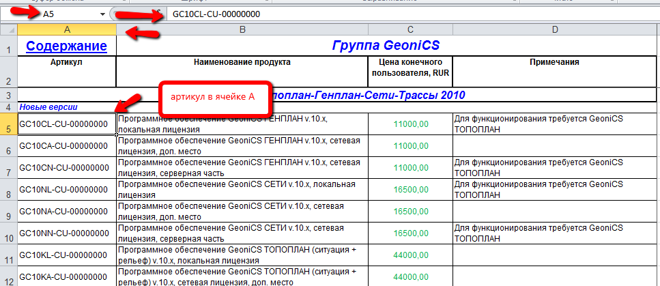
Task: Select cell with article GC10CA-CU-00000000
Action: click(x=66, y=146)
